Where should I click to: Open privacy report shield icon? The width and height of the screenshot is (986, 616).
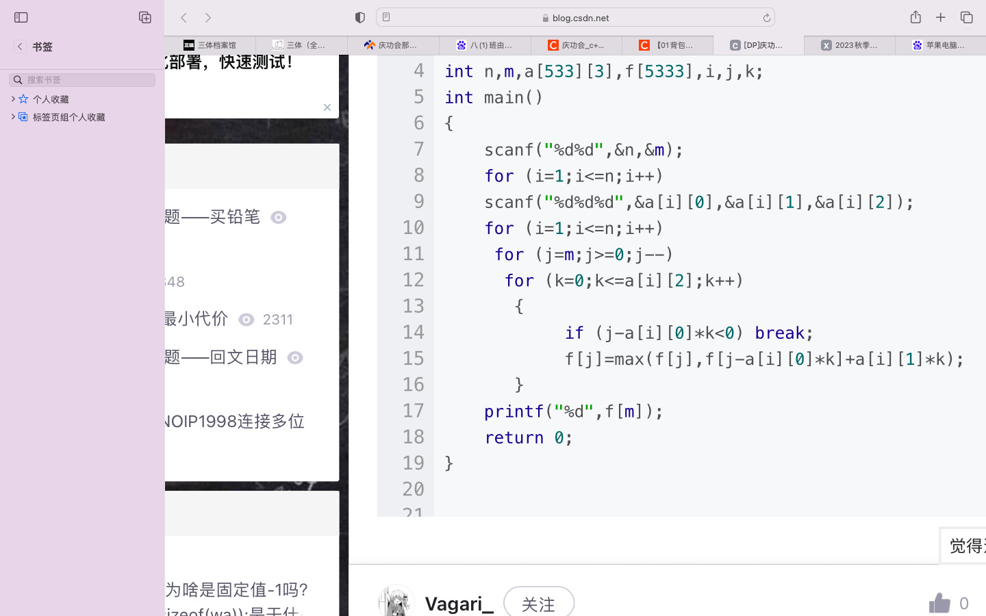coord(360,18)
